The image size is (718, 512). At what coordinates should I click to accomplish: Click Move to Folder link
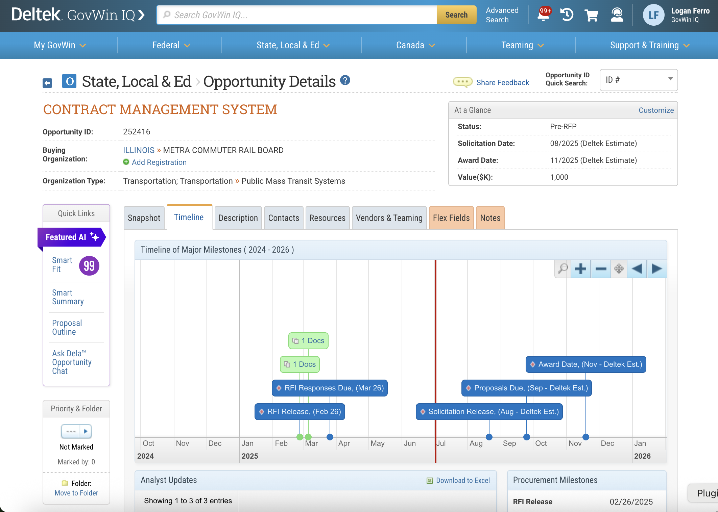(x=76, y=493)
